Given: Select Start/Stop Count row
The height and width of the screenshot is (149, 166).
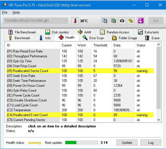Looking at the screenshot, I should pos(80,66).
